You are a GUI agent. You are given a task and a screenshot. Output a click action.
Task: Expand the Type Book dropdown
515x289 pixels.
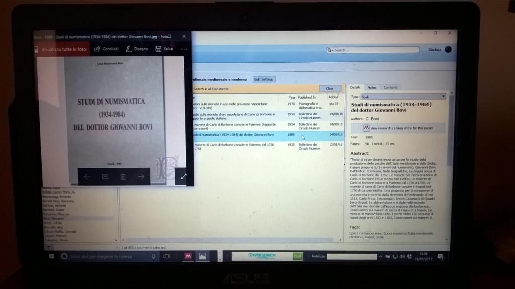click(443, 97)
